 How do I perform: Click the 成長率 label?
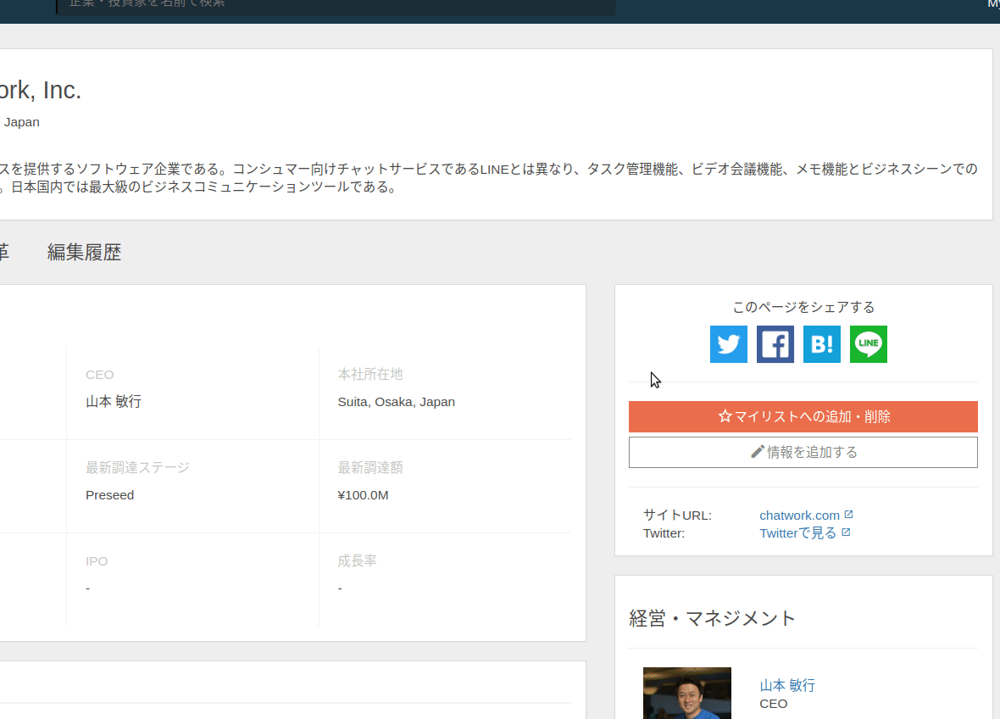[x=357, y=561]
